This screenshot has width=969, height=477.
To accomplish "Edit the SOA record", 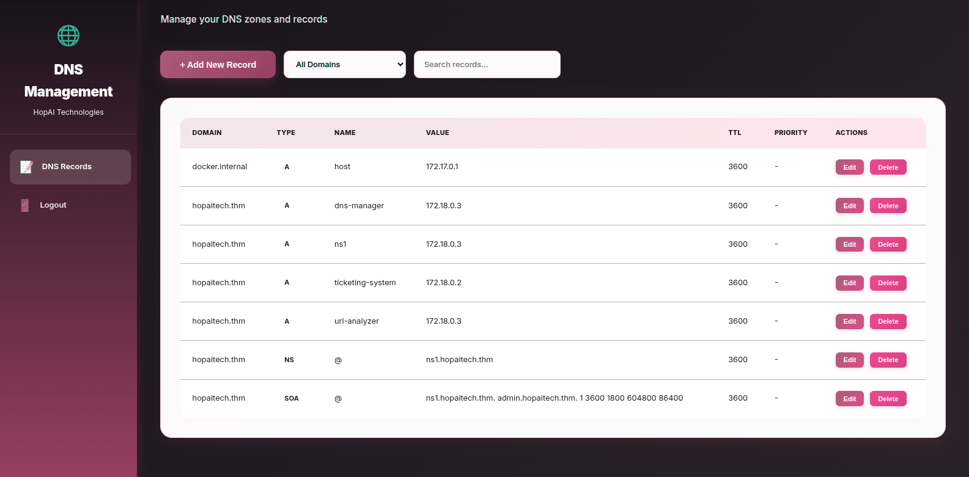I will tap(849, 399).
